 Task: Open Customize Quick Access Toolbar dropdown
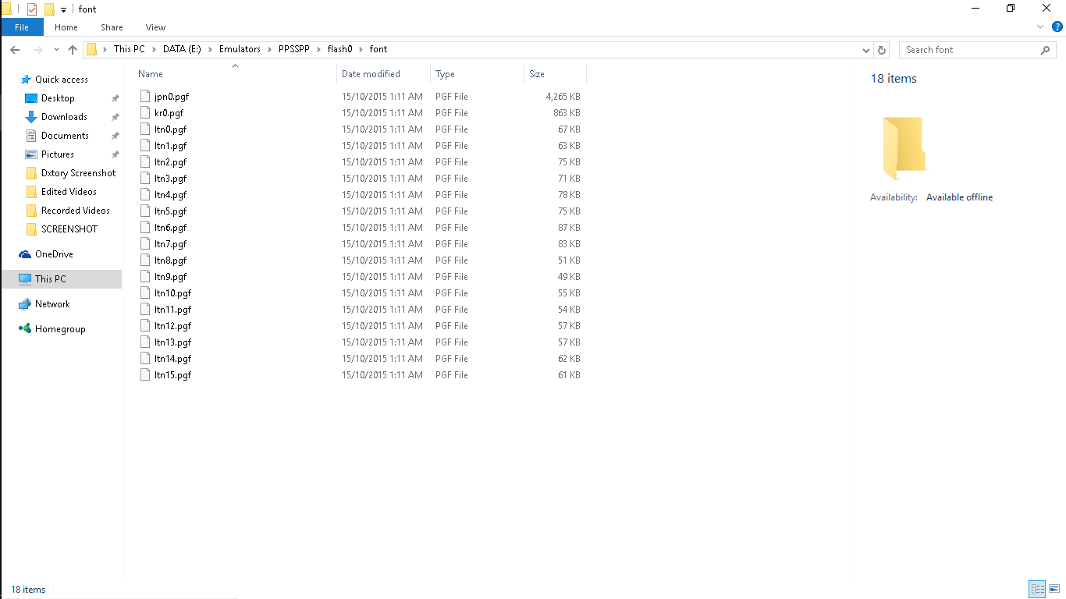point(63,10)
